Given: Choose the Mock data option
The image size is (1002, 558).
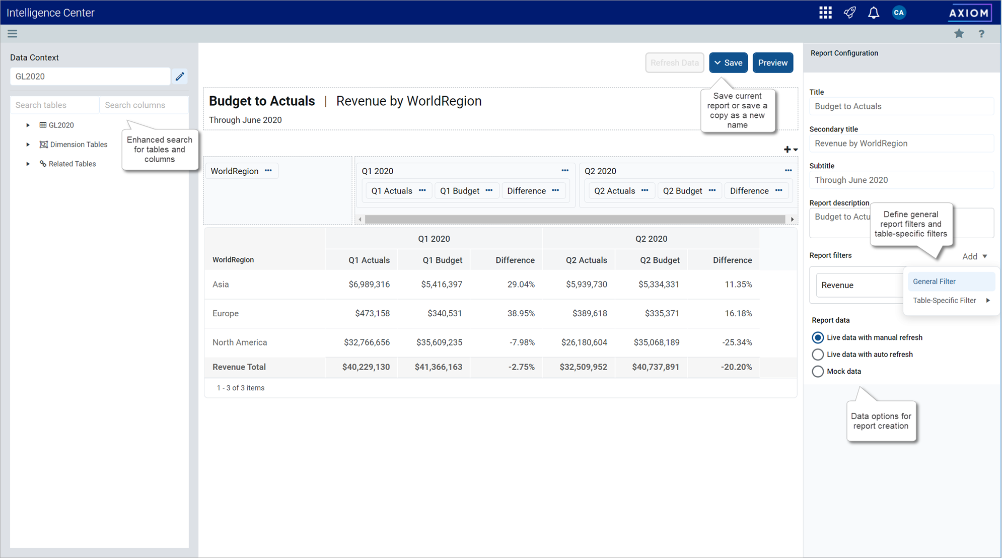Looking at the screenshot, I should pos(818,372).
